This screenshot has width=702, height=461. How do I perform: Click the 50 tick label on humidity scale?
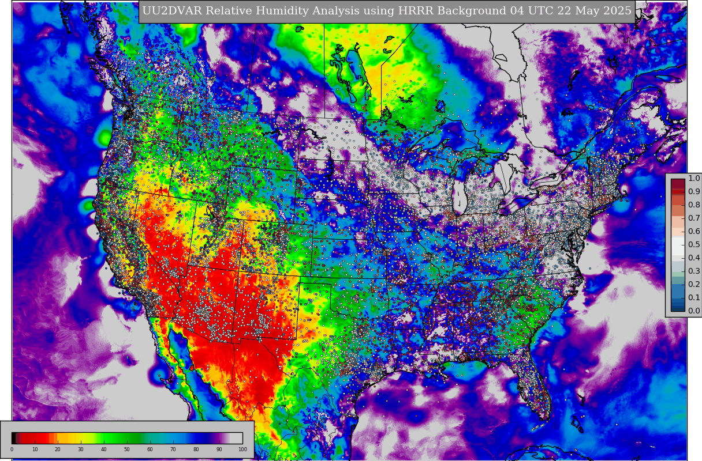127,449
